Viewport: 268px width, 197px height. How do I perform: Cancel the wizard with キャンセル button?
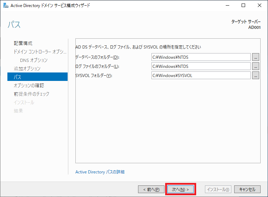pyautogui.click(x=247, y=189)
